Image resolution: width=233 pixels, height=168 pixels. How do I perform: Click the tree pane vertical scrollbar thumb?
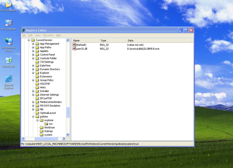pos(68,112)
